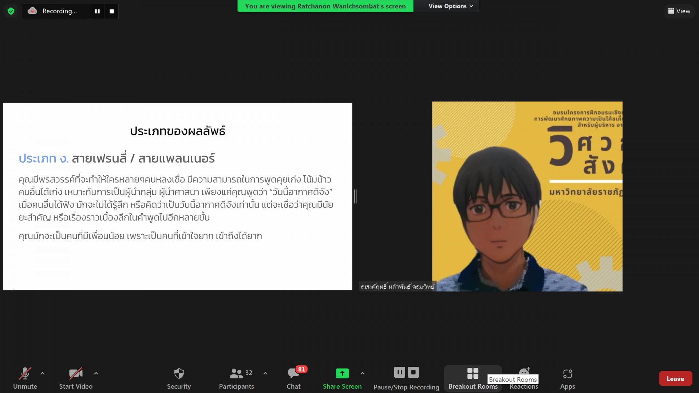699x393 pixels.
Task: Click the slide title ประเภทของผลลัพธ์
Action: [x=178, y=131]
